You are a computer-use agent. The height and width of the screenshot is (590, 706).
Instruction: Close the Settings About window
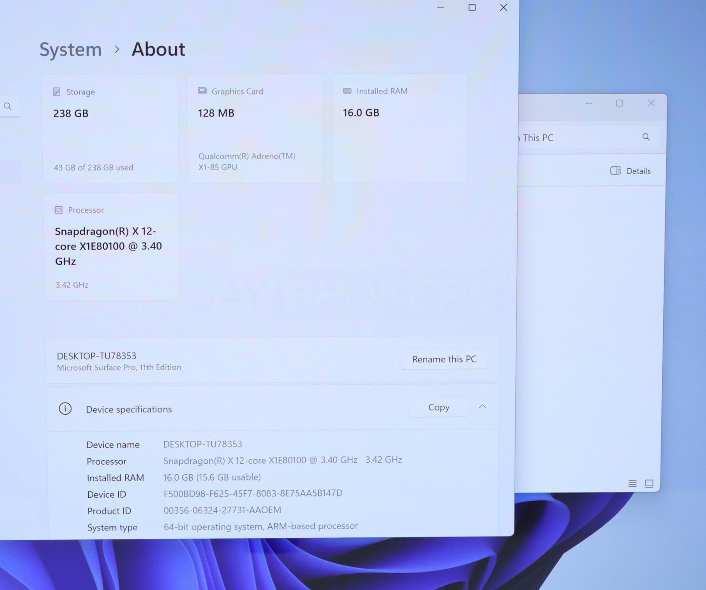(503, 8)
